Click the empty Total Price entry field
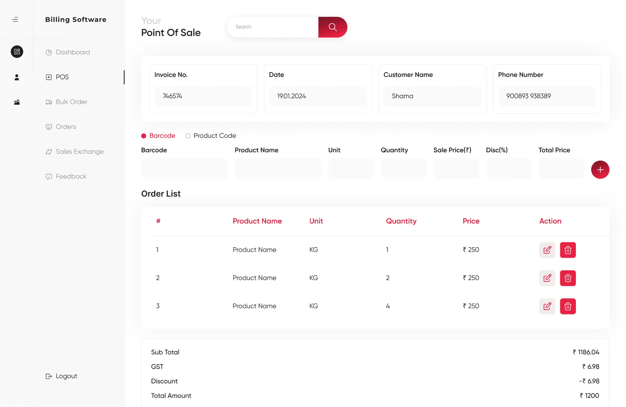This screenshot has height=407, width=626. pos(562,168)
